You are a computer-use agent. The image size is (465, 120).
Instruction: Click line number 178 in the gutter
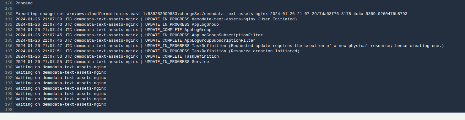click(x=9, y=3)
